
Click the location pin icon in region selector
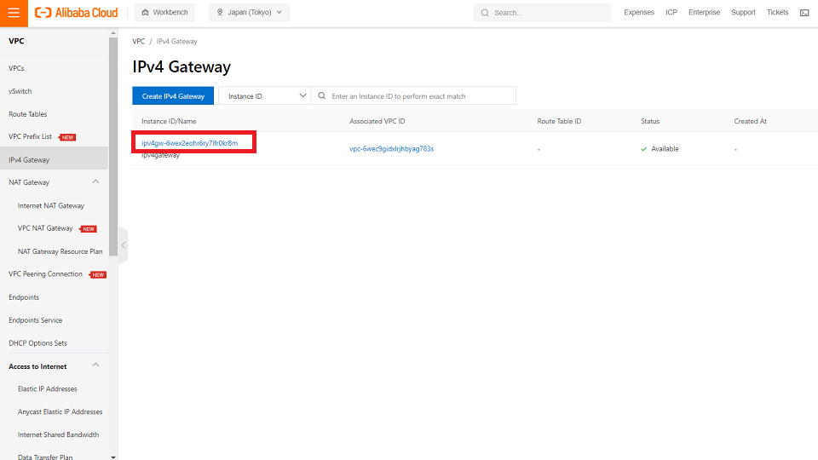(x=220, y=13)
